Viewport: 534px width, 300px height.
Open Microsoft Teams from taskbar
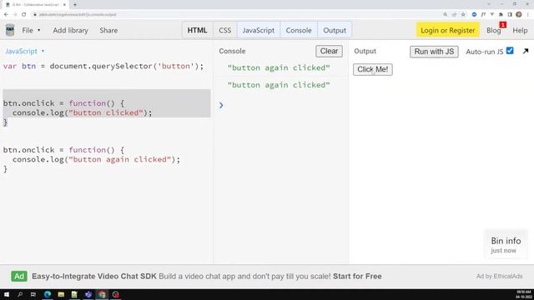(x=88, y=294)
